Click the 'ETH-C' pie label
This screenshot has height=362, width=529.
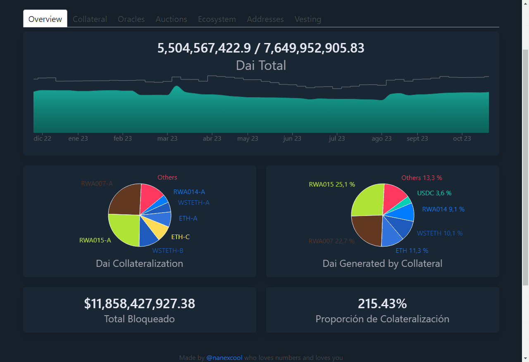[181, 237]
